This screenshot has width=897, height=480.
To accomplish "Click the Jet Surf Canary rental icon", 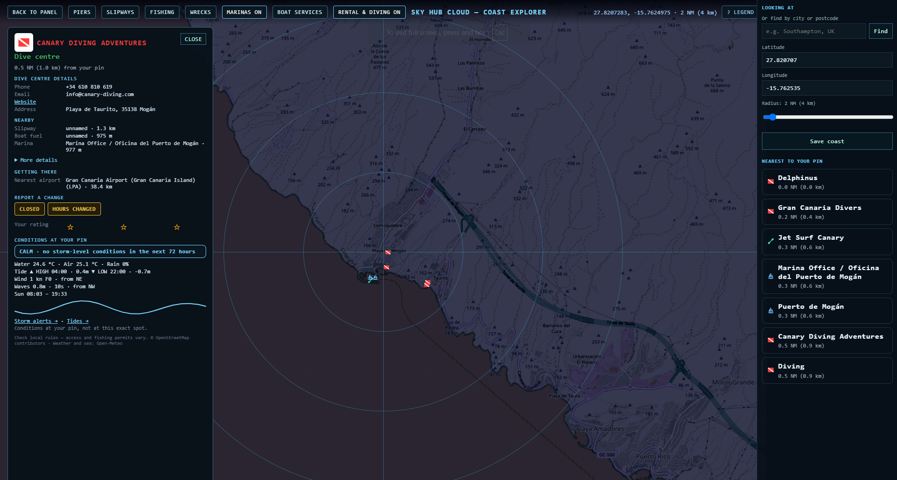I will click(770, 242).
